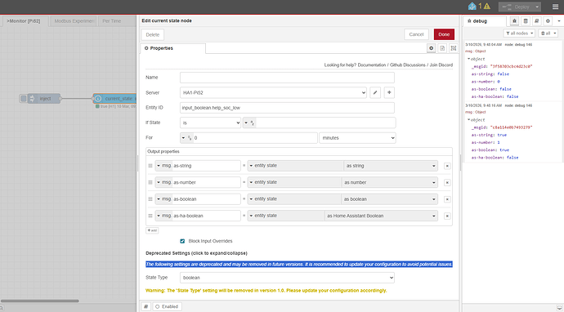Select the Properties tab

(x=173, y=48)
